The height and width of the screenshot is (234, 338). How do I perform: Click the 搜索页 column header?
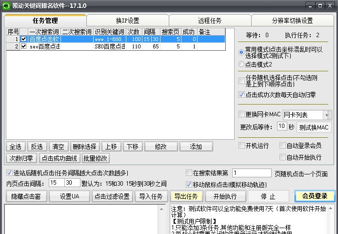(x=171, y=32)
